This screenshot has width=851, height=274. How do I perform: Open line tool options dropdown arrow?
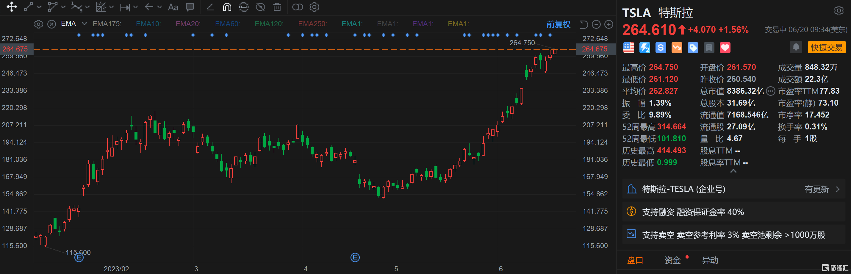pyautogui.click(x=39, y=7)
